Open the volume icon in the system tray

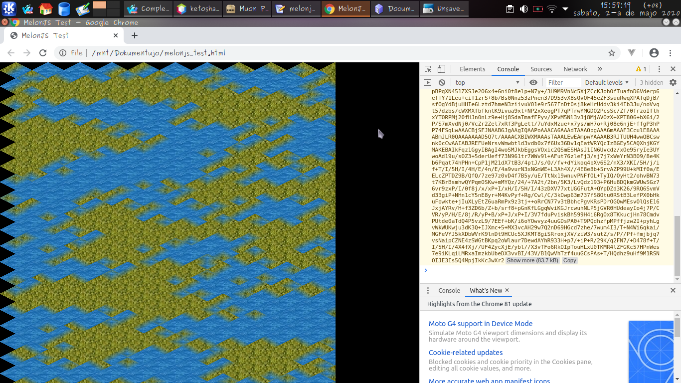click(x=524, y=8)
